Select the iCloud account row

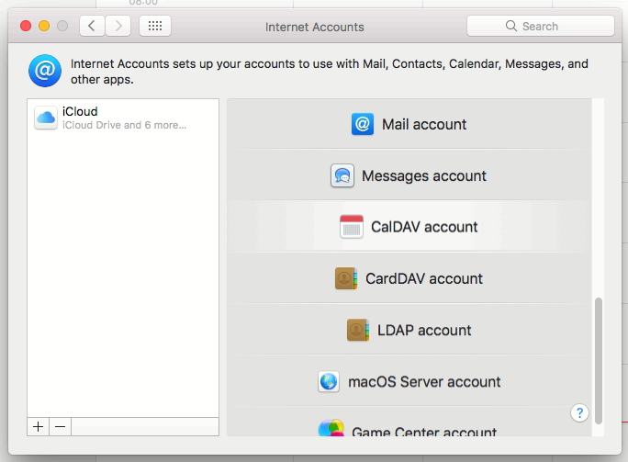pos(123,118)
